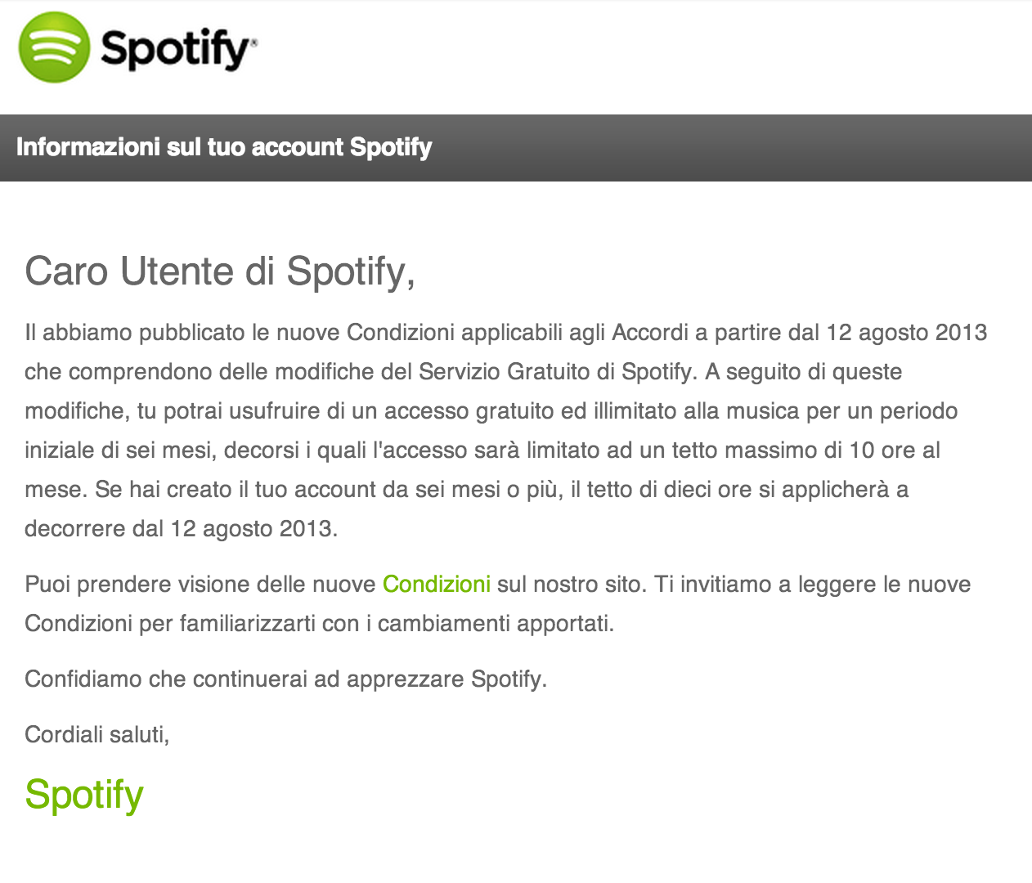Screen dimensions: 1032x883
Task: Click the words 'Condizioni applicabili agli Accordi'
Action: click(x=518, y=333)
